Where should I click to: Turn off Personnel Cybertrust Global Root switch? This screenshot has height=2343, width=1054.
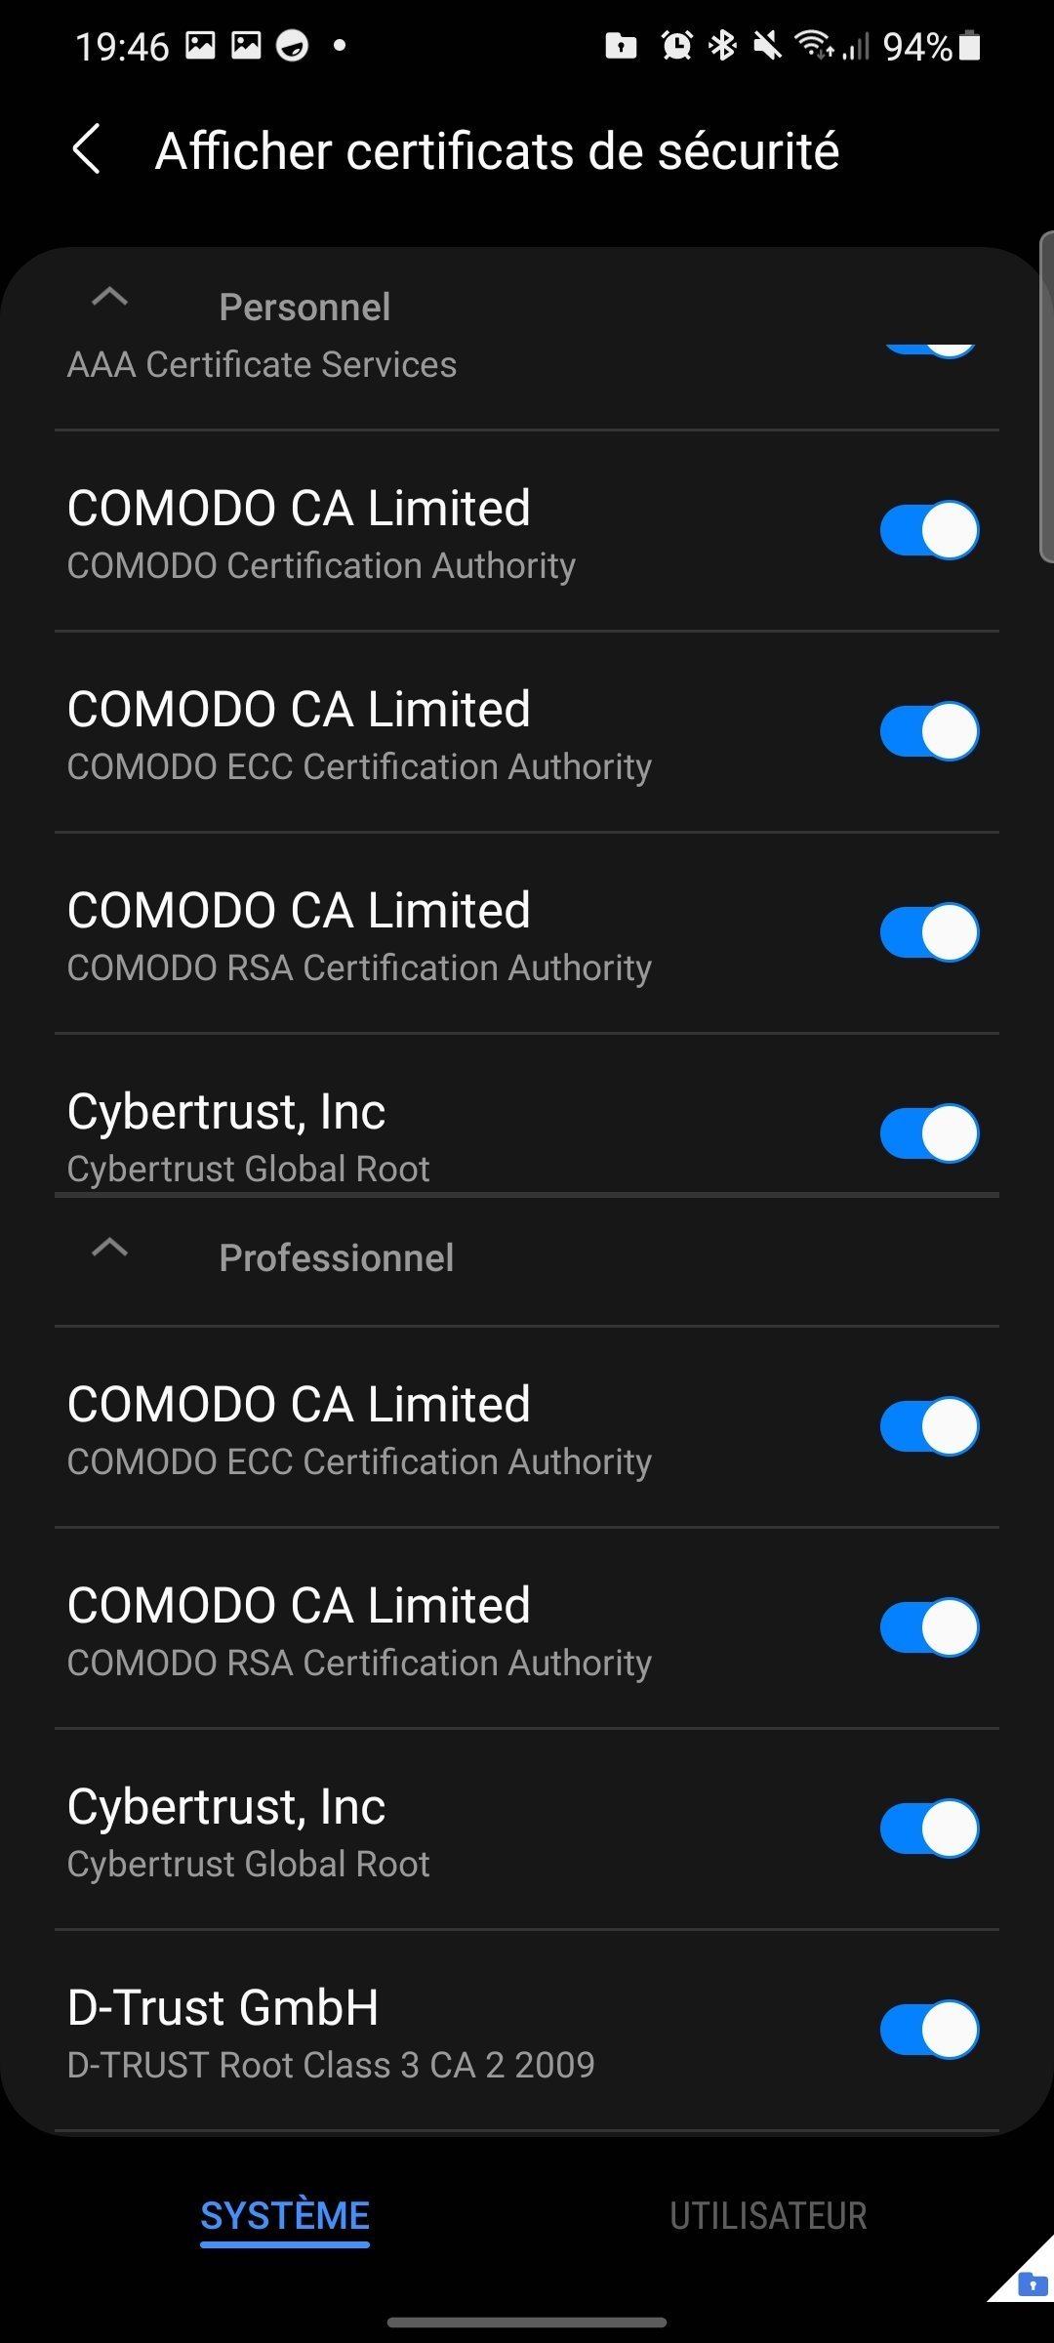pyautogui.click(x=929, y=1133)
